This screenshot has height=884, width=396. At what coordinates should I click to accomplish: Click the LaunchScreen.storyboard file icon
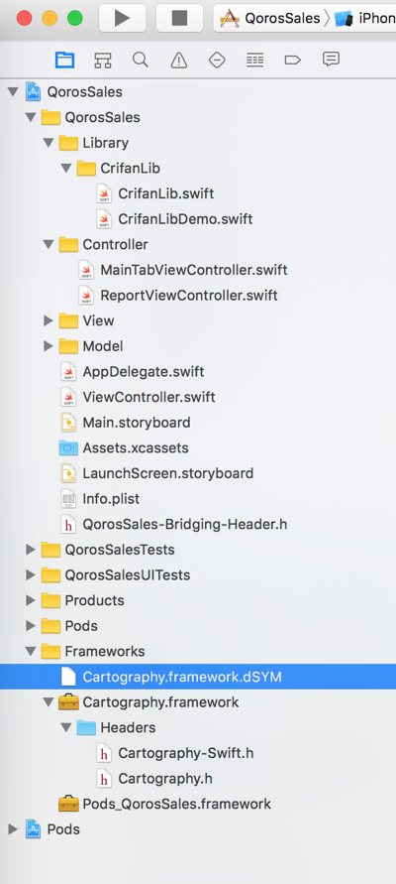[x=68, y=473]
